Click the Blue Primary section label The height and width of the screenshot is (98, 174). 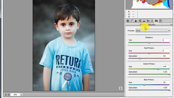point(149,80)
